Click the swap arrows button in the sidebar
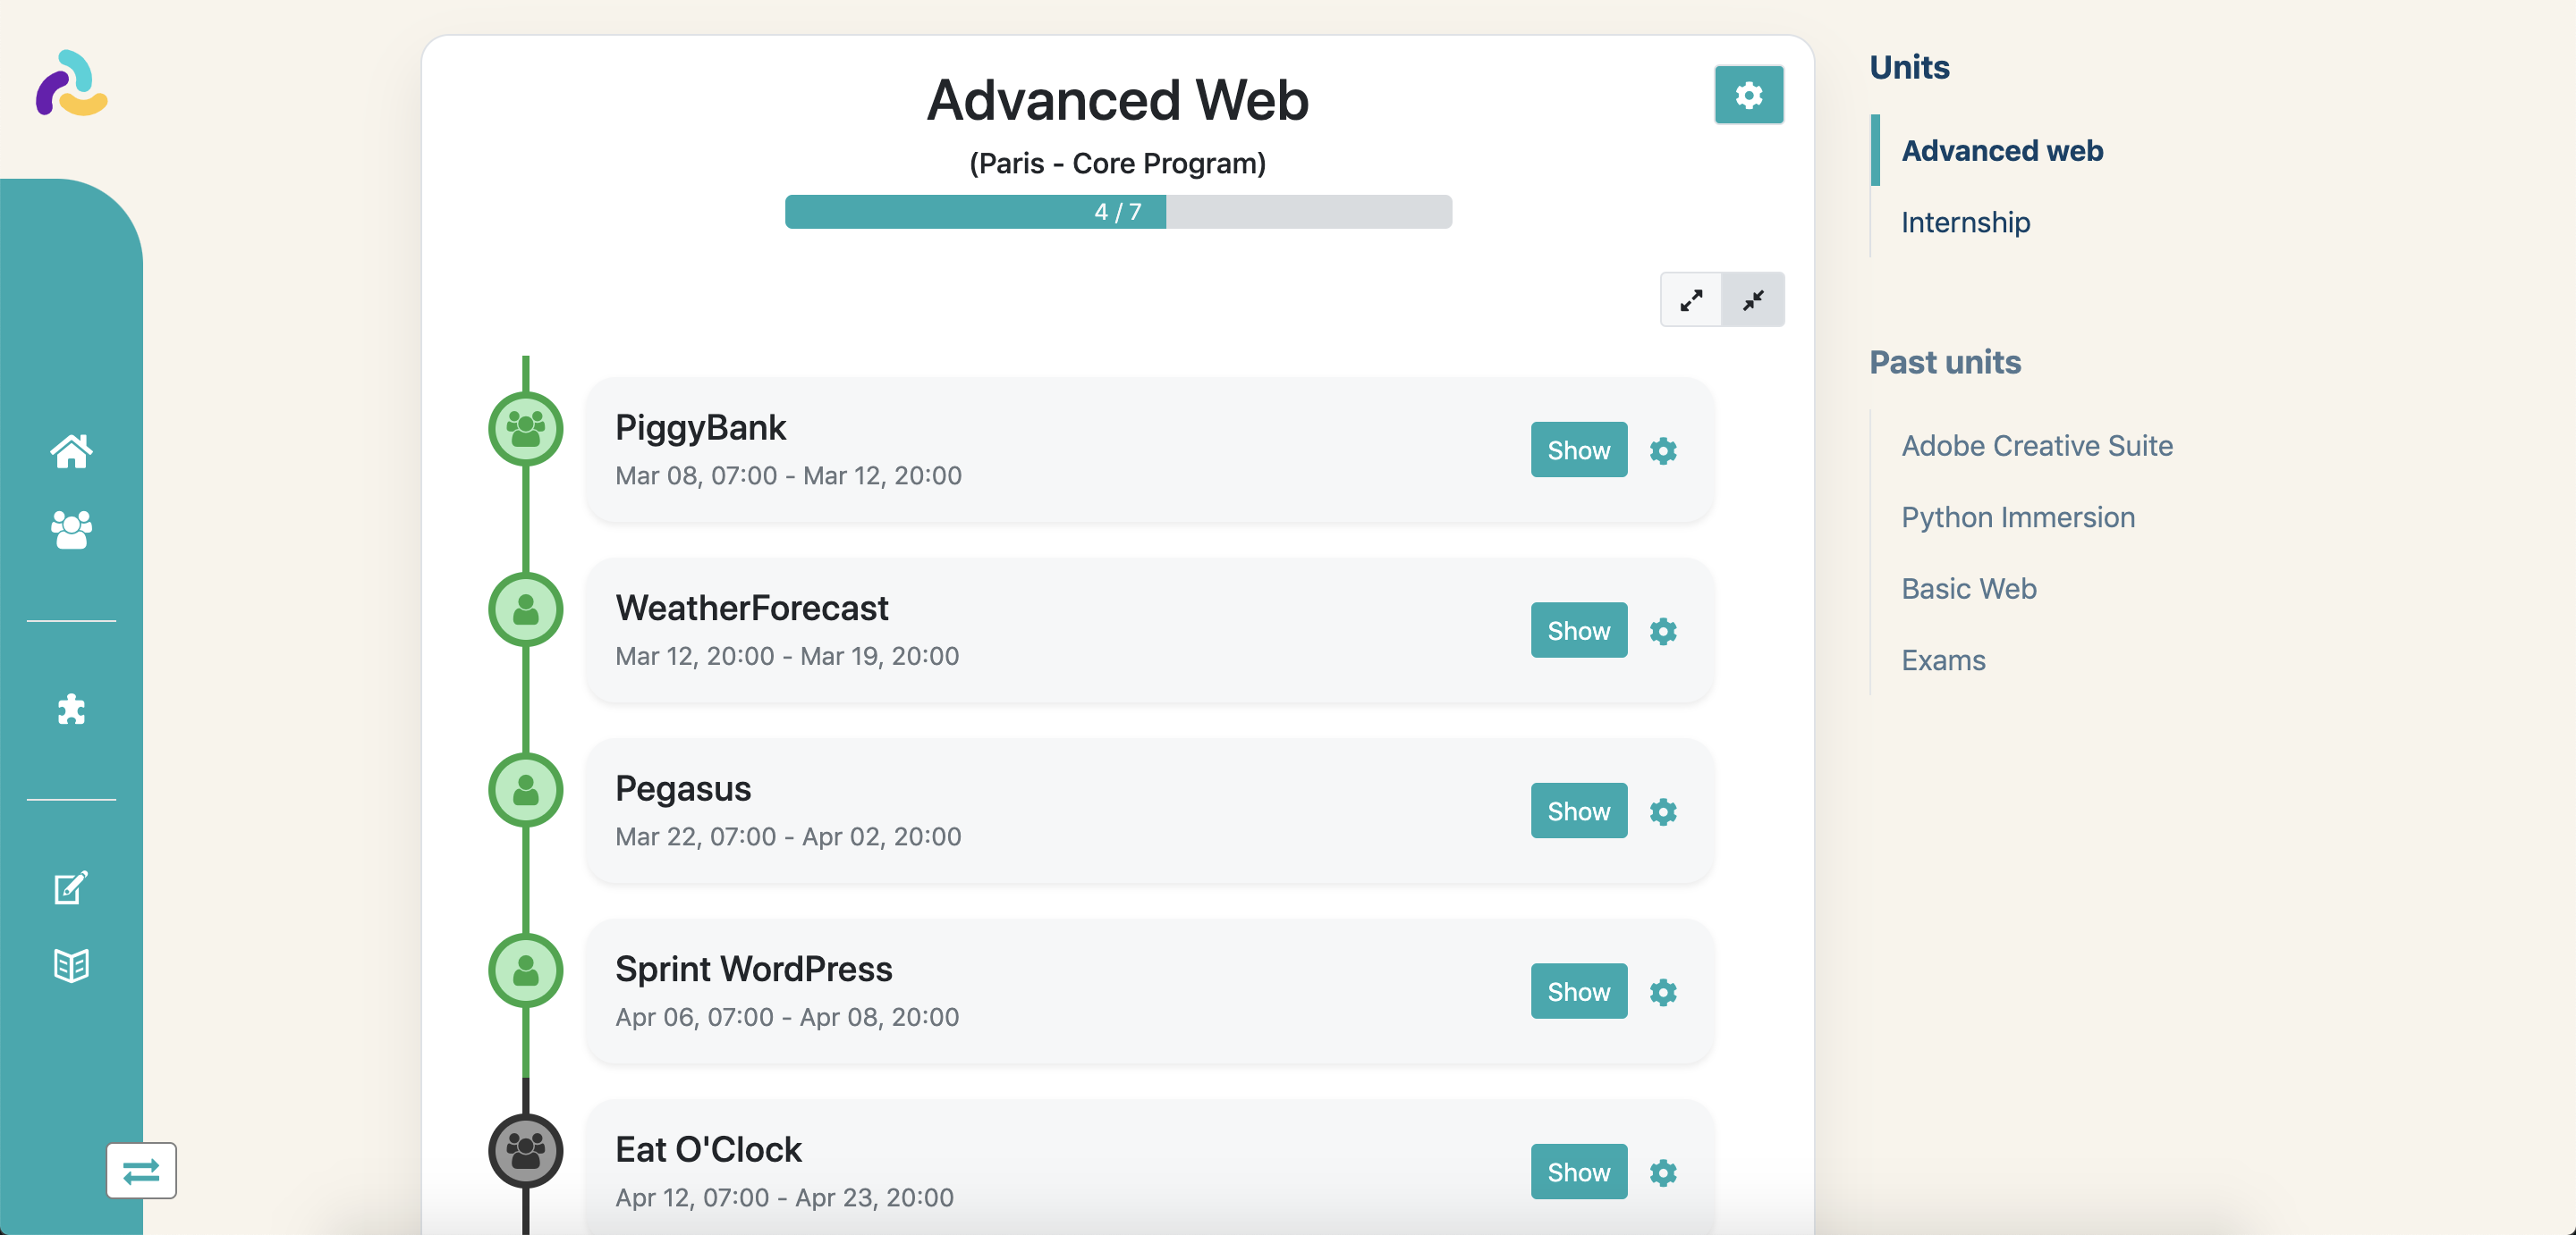Viewport: 2576px width, 1235px height. [141, 1170]
